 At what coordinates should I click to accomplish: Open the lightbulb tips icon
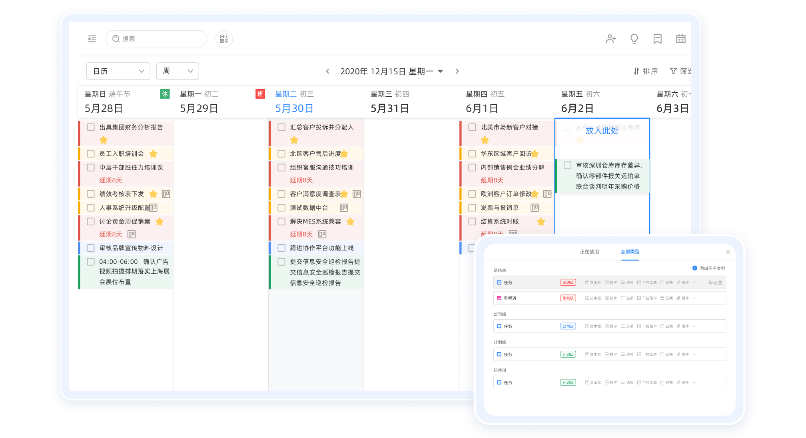tap(634, 39)
